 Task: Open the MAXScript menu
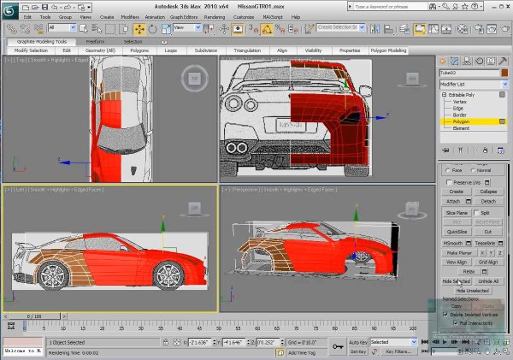click(x=272, y=17)
